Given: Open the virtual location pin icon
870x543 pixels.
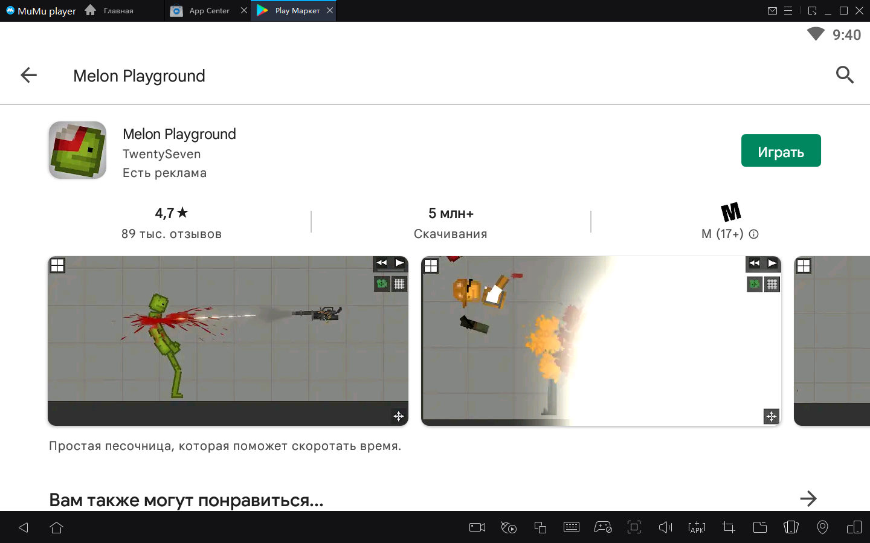Looking at the screenshot, I should click(x=822, y=527).
